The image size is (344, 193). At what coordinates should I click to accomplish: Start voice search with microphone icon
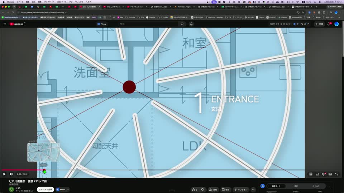[x=191, y=24]
